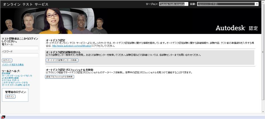Open the 言語 language dropdown

pyautogui.click(x=228, y=4)
